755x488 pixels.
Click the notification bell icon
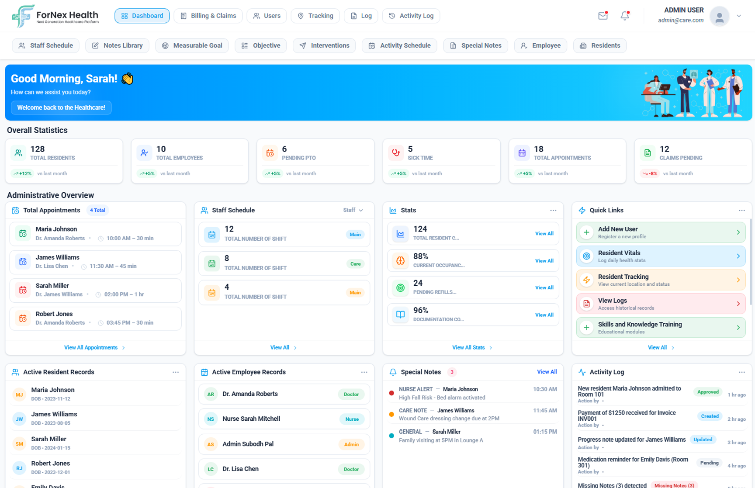[x=624, y=16]
